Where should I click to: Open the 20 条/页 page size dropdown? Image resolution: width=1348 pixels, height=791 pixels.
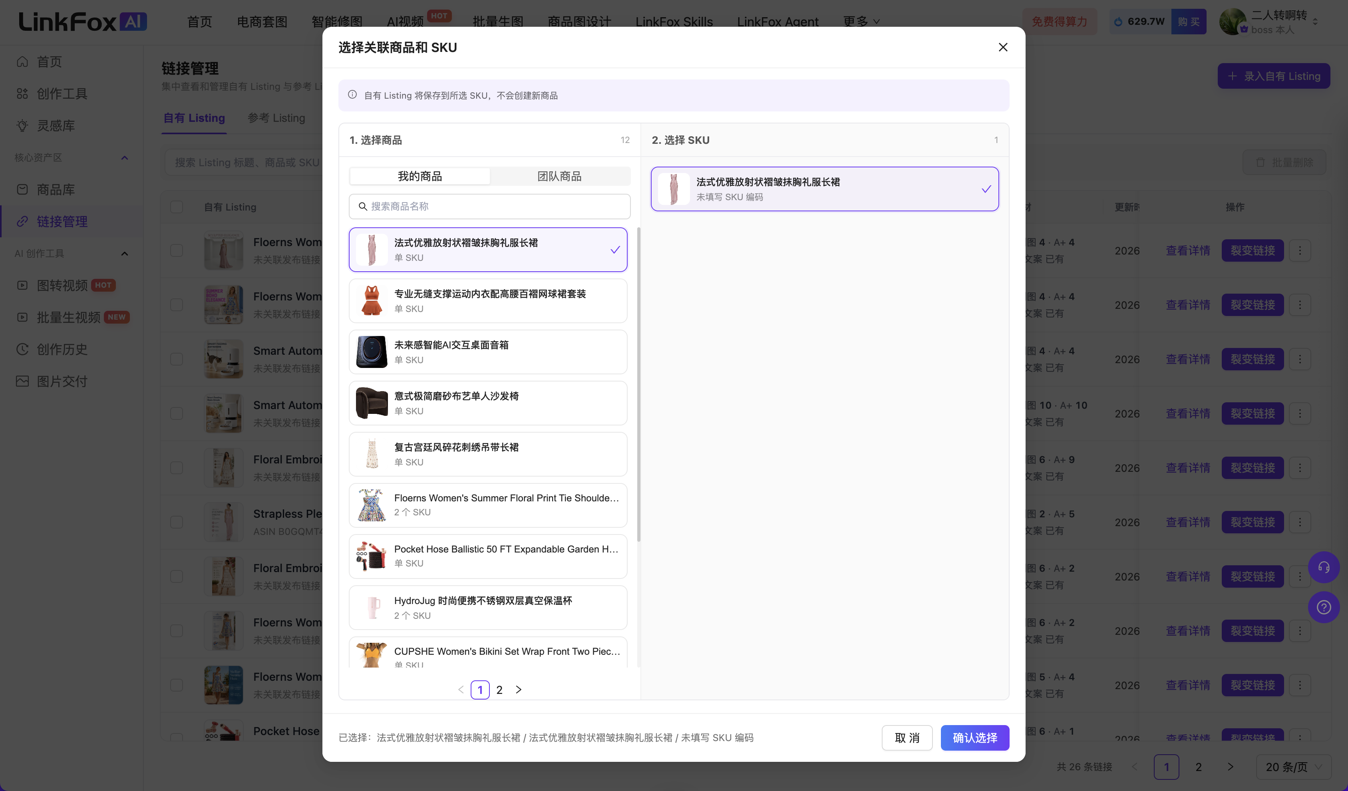tap(1292, 767)
